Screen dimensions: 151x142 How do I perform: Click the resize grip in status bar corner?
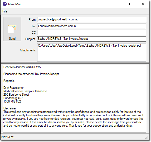[147, 137]
